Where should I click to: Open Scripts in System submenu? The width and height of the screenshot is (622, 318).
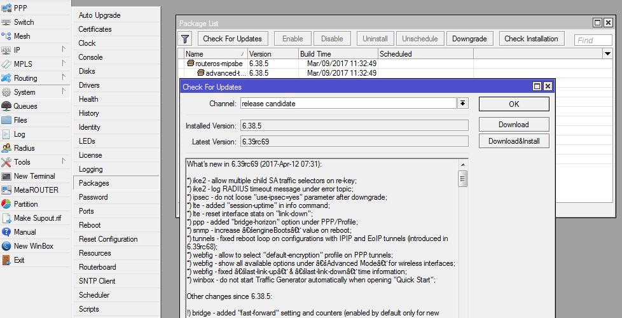click(x=116, y=309)
